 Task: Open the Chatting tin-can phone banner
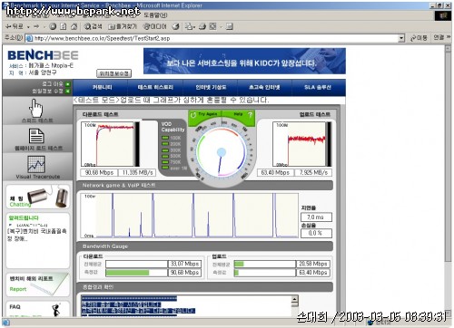pos(37,197)
